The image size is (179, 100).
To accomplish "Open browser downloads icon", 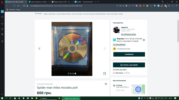I will click(x=173, y=6).
